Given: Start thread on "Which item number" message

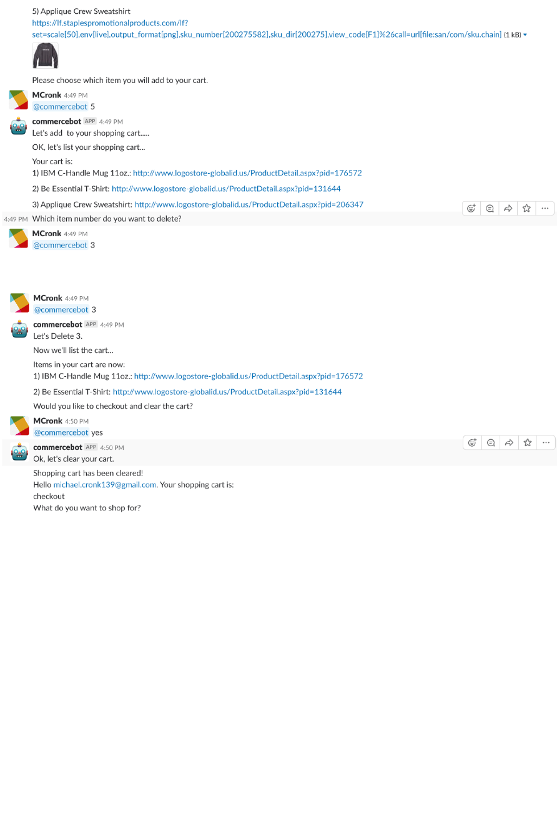Looking at the screenshot, I should click(x=490, y=209).
